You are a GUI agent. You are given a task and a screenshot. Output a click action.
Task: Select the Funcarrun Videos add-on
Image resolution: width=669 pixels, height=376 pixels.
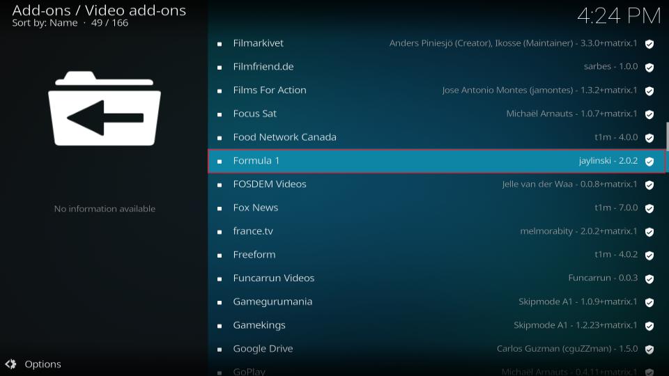(x=436, y=278)
